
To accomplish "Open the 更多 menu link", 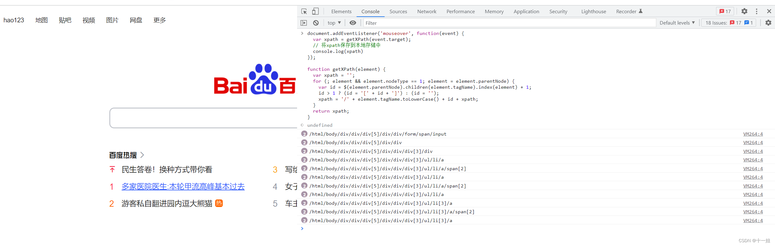I will coord(159,20).
